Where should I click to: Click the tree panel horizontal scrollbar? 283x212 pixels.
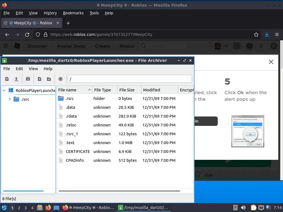(23, 191)
